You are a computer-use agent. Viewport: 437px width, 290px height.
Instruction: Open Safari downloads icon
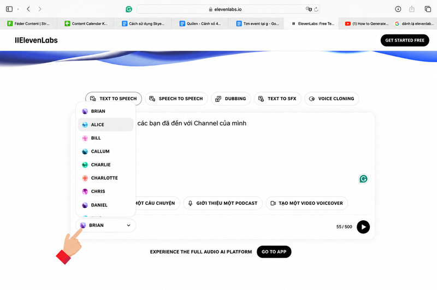(x=398, y=9)
